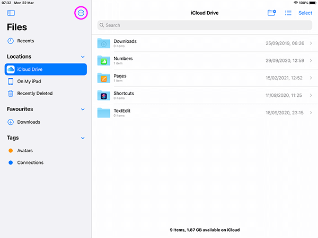Switch to list view via the list icon

(288, 13)
